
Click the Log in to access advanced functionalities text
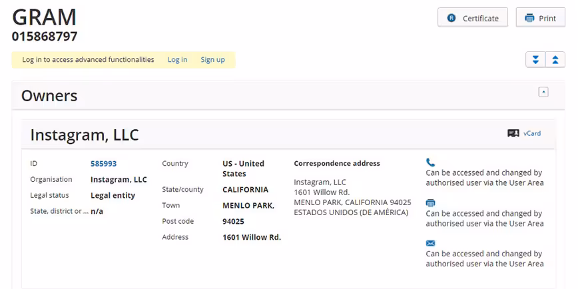(x=88, y=59)
